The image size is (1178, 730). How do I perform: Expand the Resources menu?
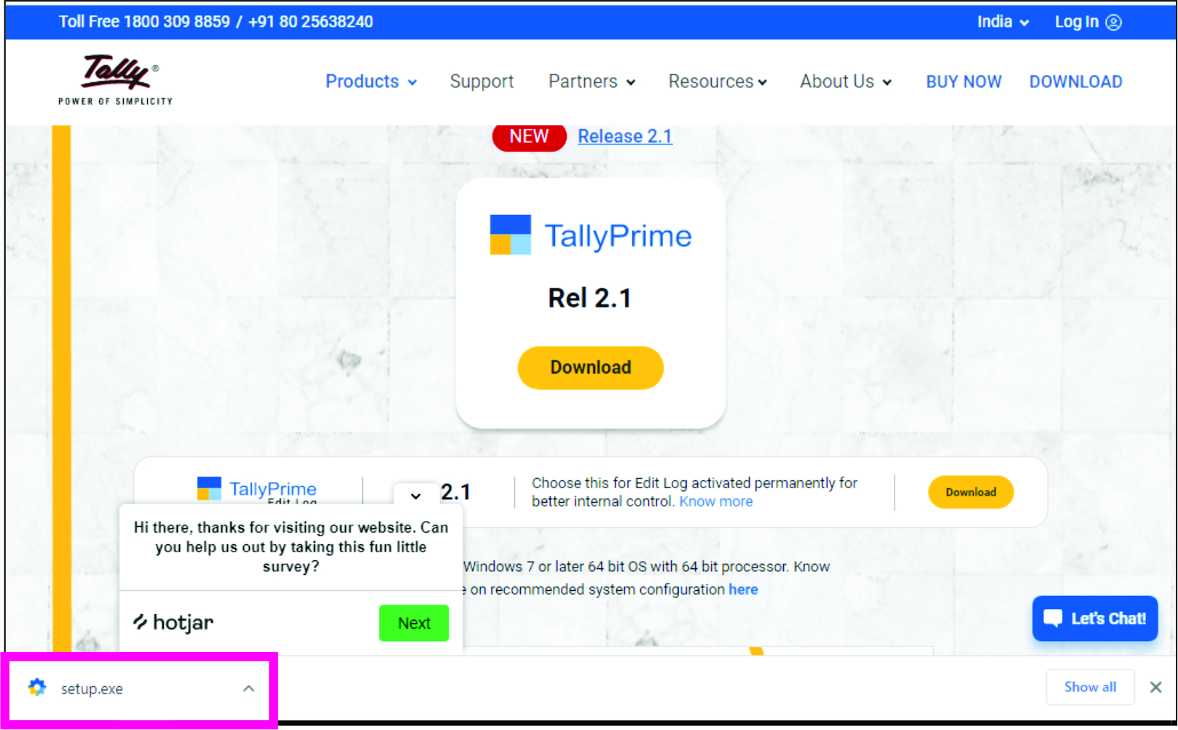pos(718,82)
